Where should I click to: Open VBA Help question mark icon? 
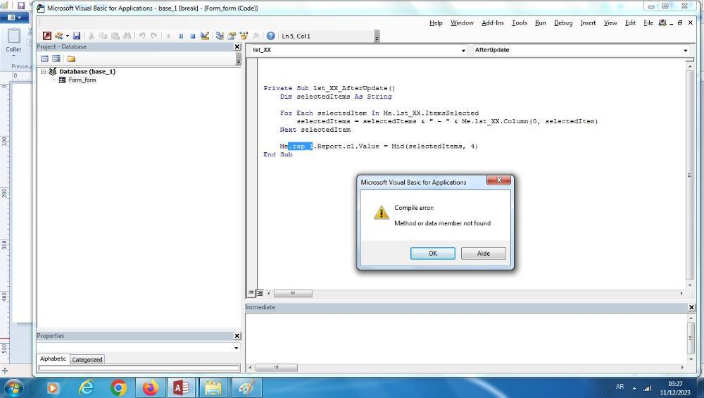click(x=271, y=36)
